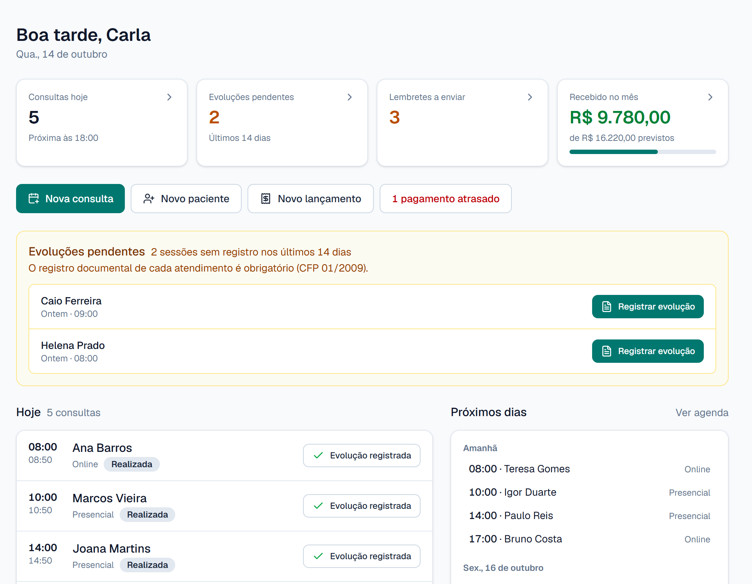
Task: Click the checkmark icon for Joana Martins
Action: 318,556
